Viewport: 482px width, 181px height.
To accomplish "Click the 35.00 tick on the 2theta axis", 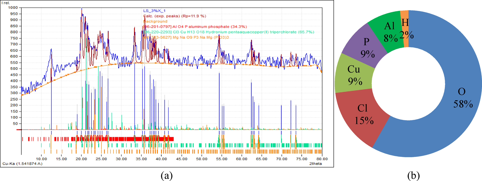I will [142, 159].
